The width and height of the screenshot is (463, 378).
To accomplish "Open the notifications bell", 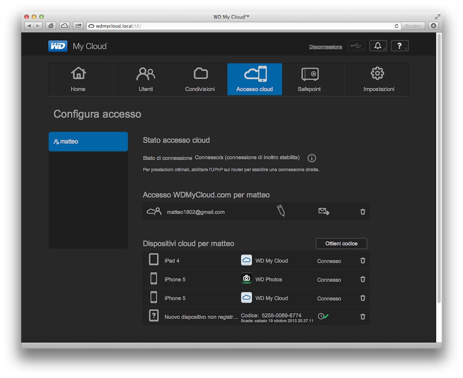I will point(378,46).
